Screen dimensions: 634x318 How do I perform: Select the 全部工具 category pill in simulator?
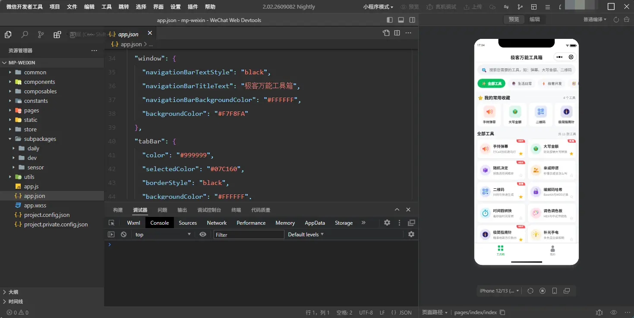491,83
